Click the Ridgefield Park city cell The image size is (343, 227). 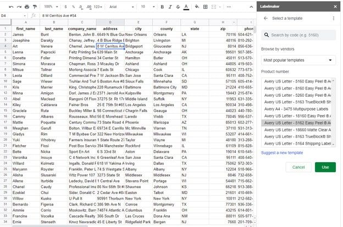(139, 222)
